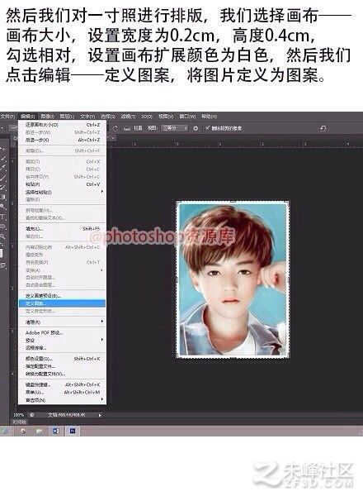Open crop options gear icon
Viewport: 363px width, 496px height.
pos(196,128)
